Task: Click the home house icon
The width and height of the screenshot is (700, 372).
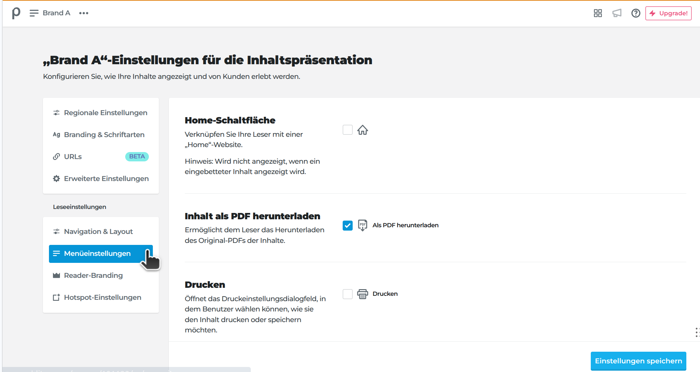Action: click(363, 130)
